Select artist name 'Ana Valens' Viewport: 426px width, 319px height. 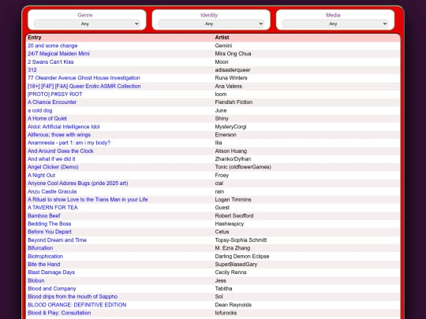pyautogui.click(x=228, y=87)
